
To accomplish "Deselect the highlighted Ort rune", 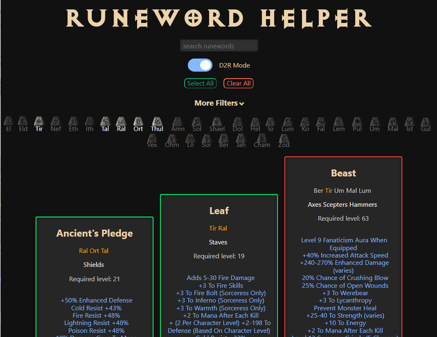I will point(138,121).
